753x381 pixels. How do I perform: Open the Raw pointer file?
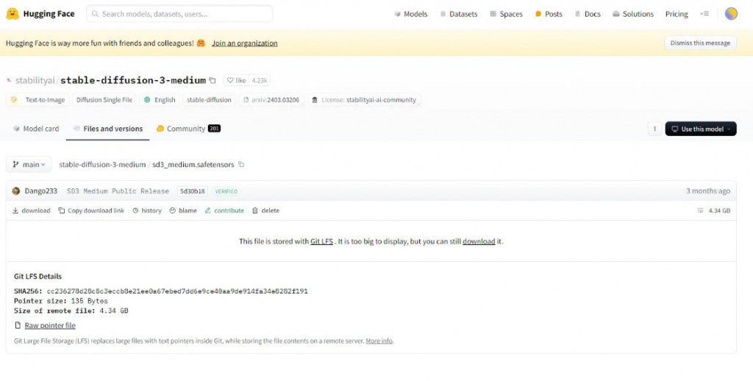(x=50, y=325)
